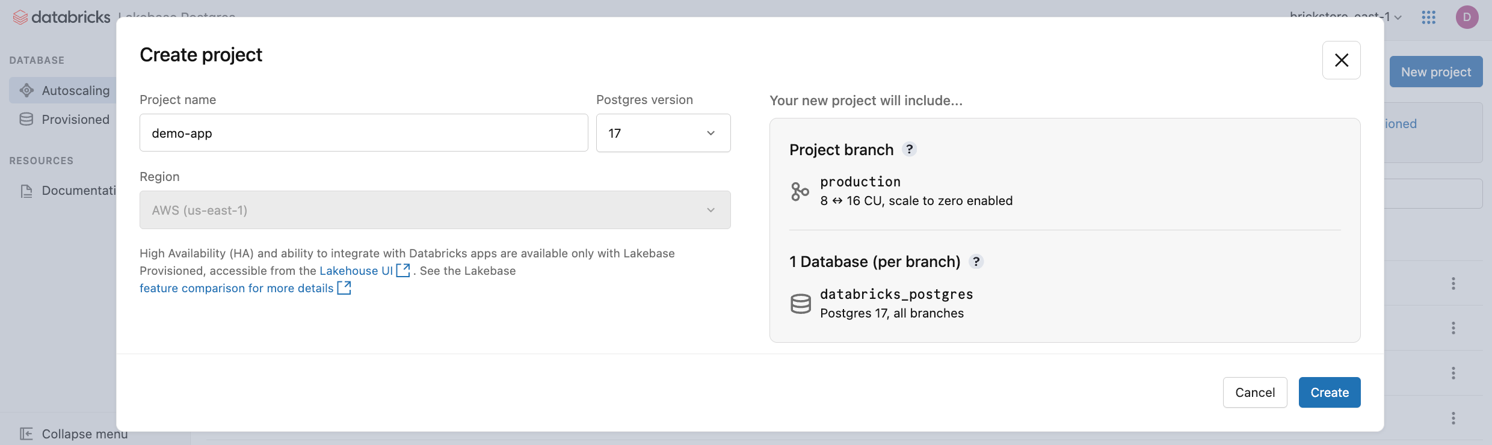Open the apps grid icon

(x=1429, y=17)
